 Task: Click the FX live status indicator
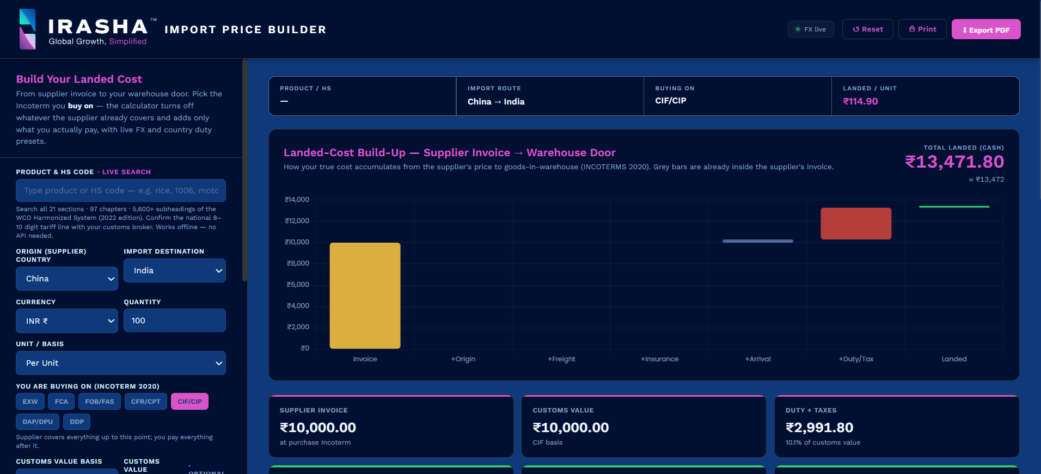(811, 29)
